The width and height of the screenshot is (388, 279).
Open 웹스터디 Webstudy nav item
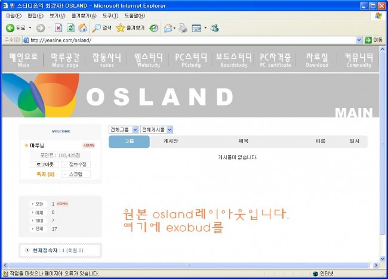[149, 60]
